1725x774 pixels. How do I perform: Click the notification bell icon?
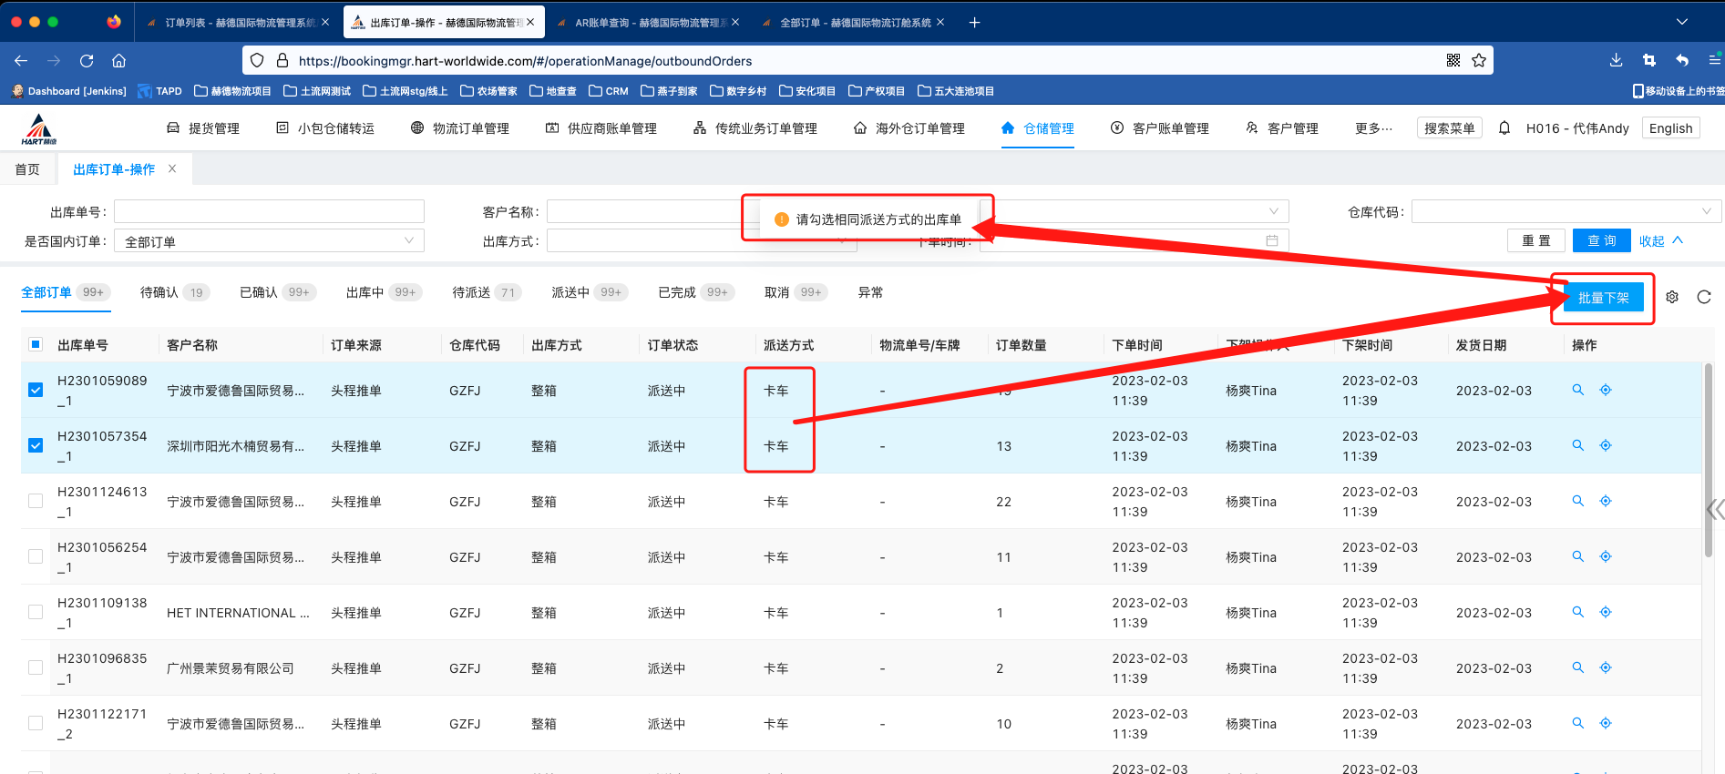[x=1504, y=128]
